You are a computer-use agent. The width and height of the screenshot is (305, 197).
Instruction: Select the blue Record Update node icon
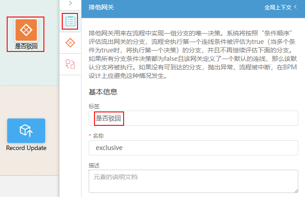pyautogui.click(x=26, y=130)
